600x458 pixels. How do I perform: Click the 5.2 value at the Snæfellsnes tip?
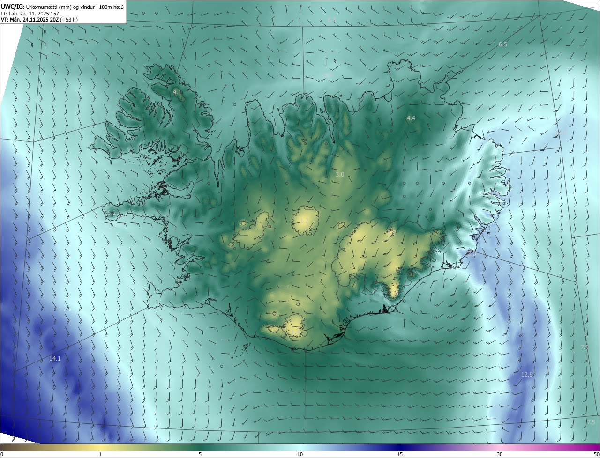click(112, 213)
